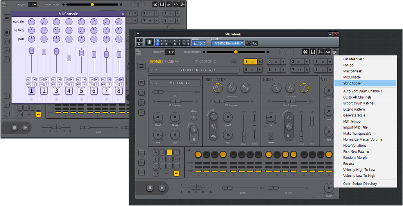The height and width of the screenshot is (206, 403).
Task: Click the export patch arrow icon in Microtonic
Action: point(141,93)
